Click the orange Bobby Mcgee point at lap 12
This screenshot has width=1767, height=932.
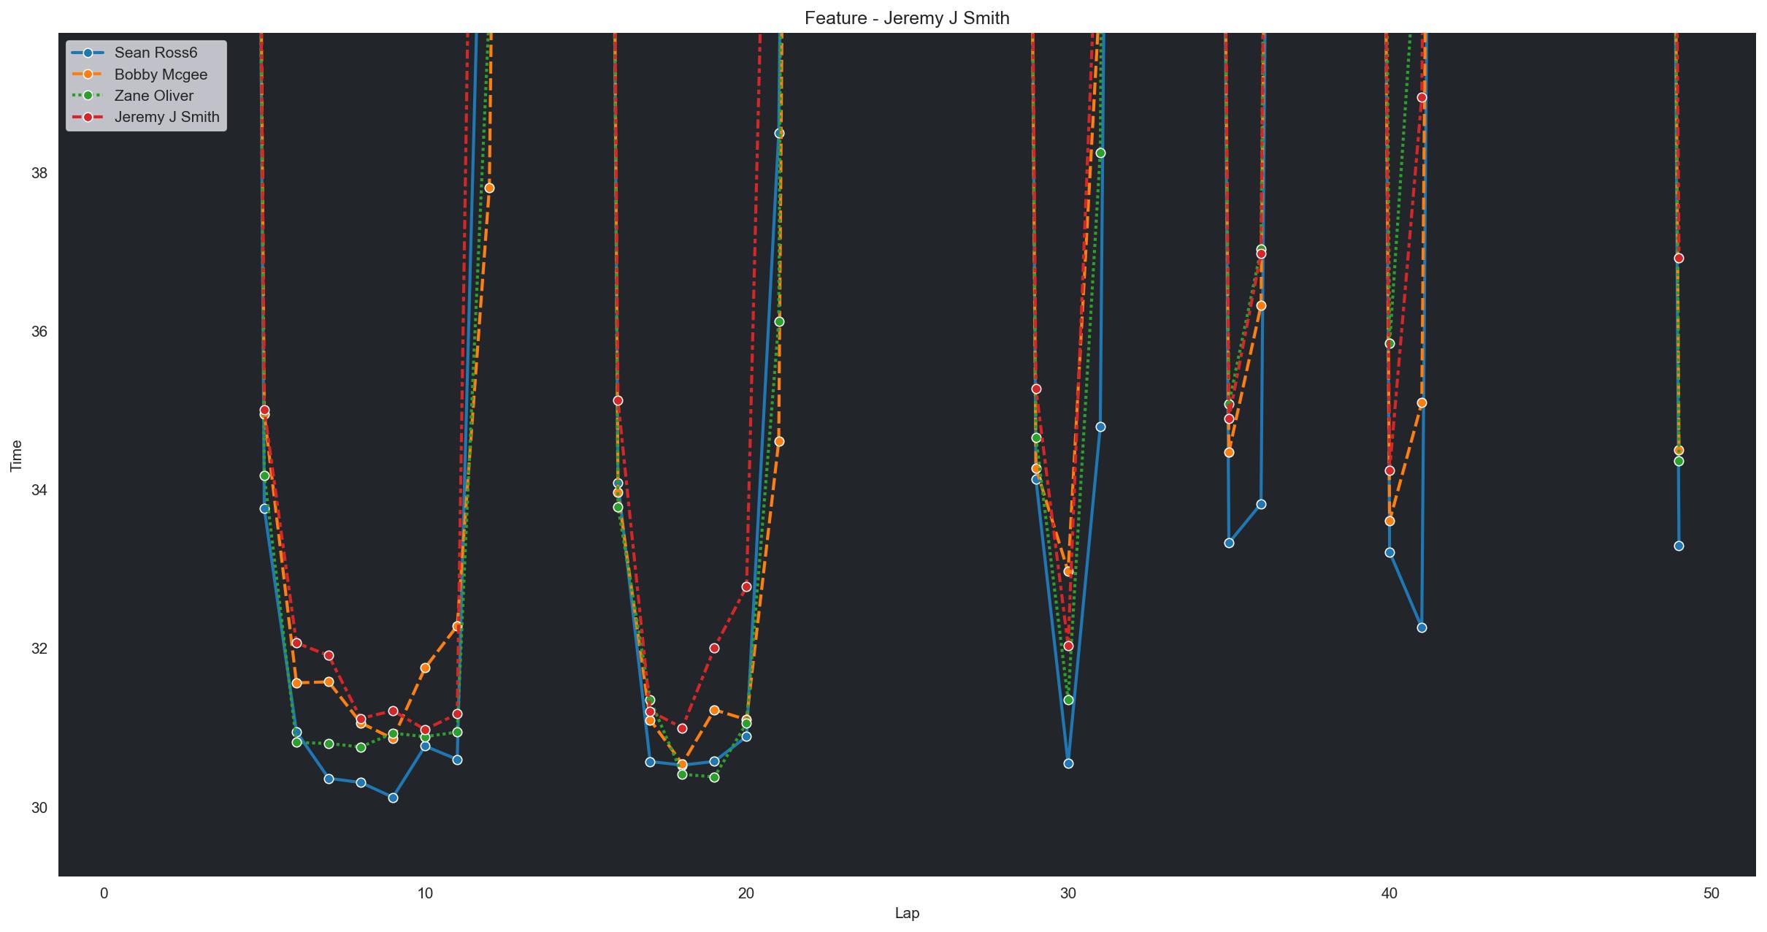click(489, 188)
